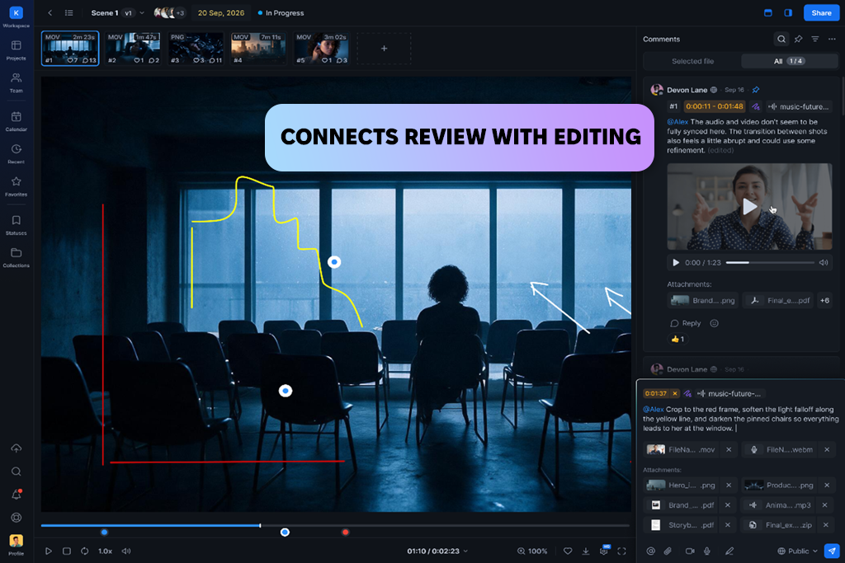845x563 pixels.
Task: Mention someone with the @ icon
Action: pos(650,551)
